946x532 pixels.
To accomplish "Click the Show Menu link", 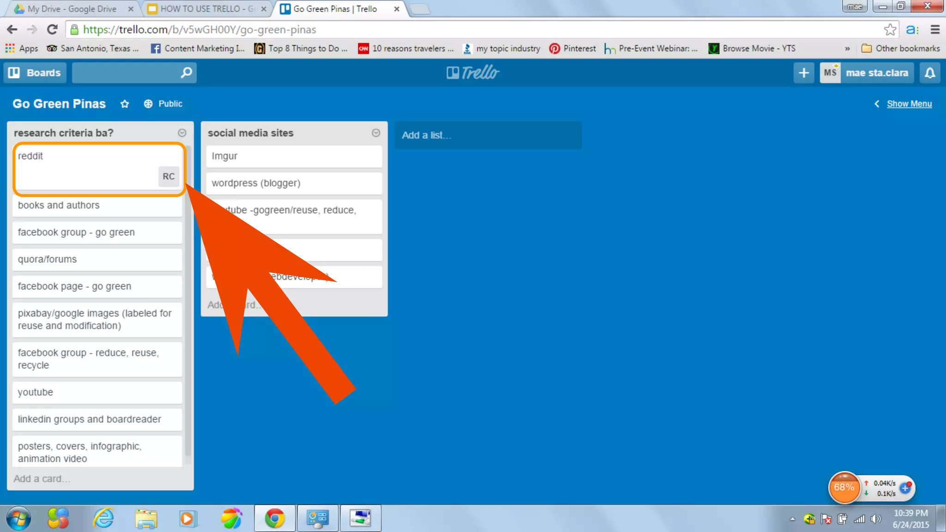I will pyautogui.click(x=909, y=104).
